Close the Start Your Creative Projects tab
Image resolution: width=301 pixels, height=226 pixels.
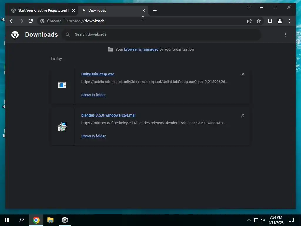73,11
